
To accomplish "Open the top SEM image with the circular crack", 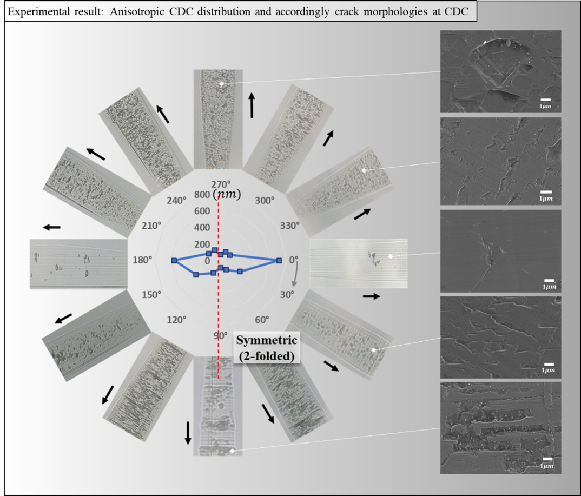I will coord(500,71).
